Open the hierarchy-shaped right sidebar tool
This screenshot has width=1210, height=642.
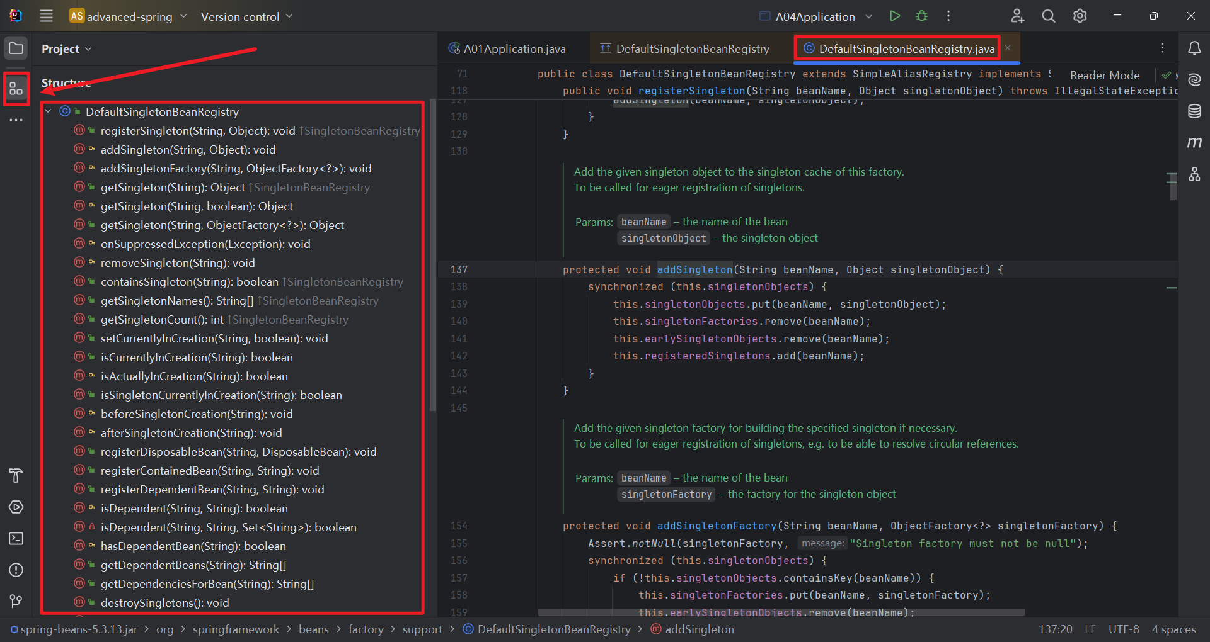(x=1194, y=174)
